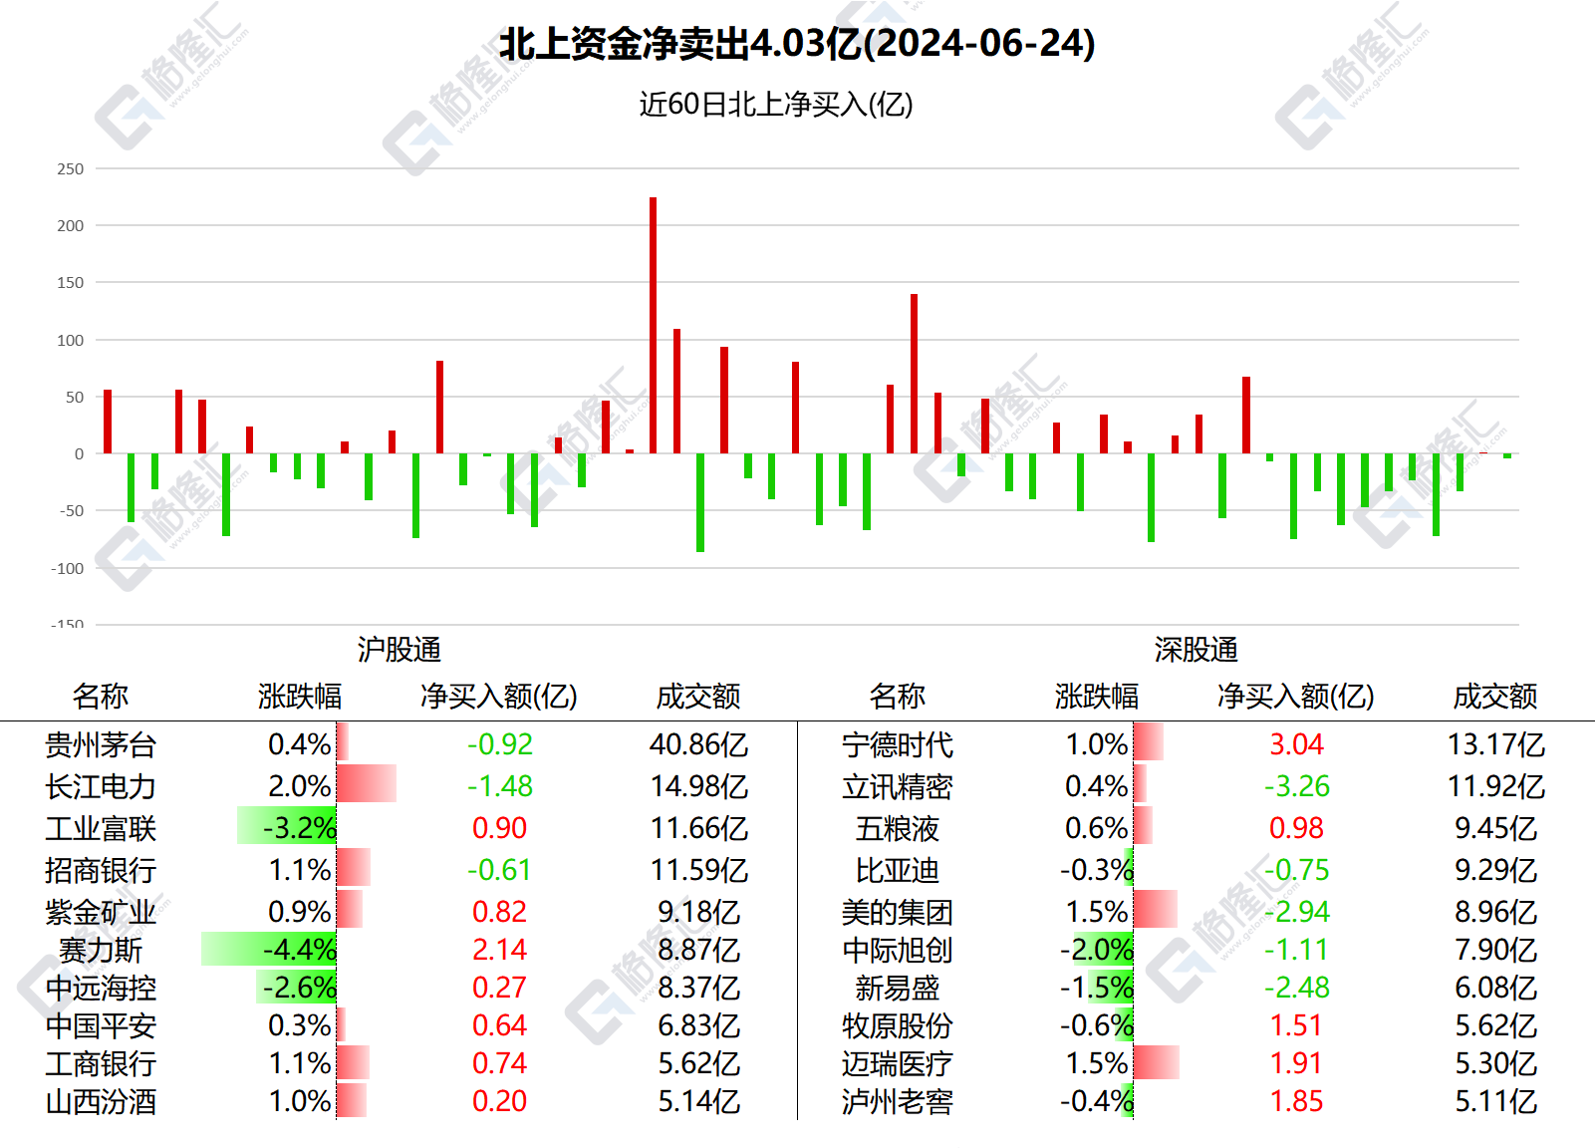Click the -2.6% change cell for 中远海控
The width and height of the screenshot is (1596, 1148).
tap(299, 988)
